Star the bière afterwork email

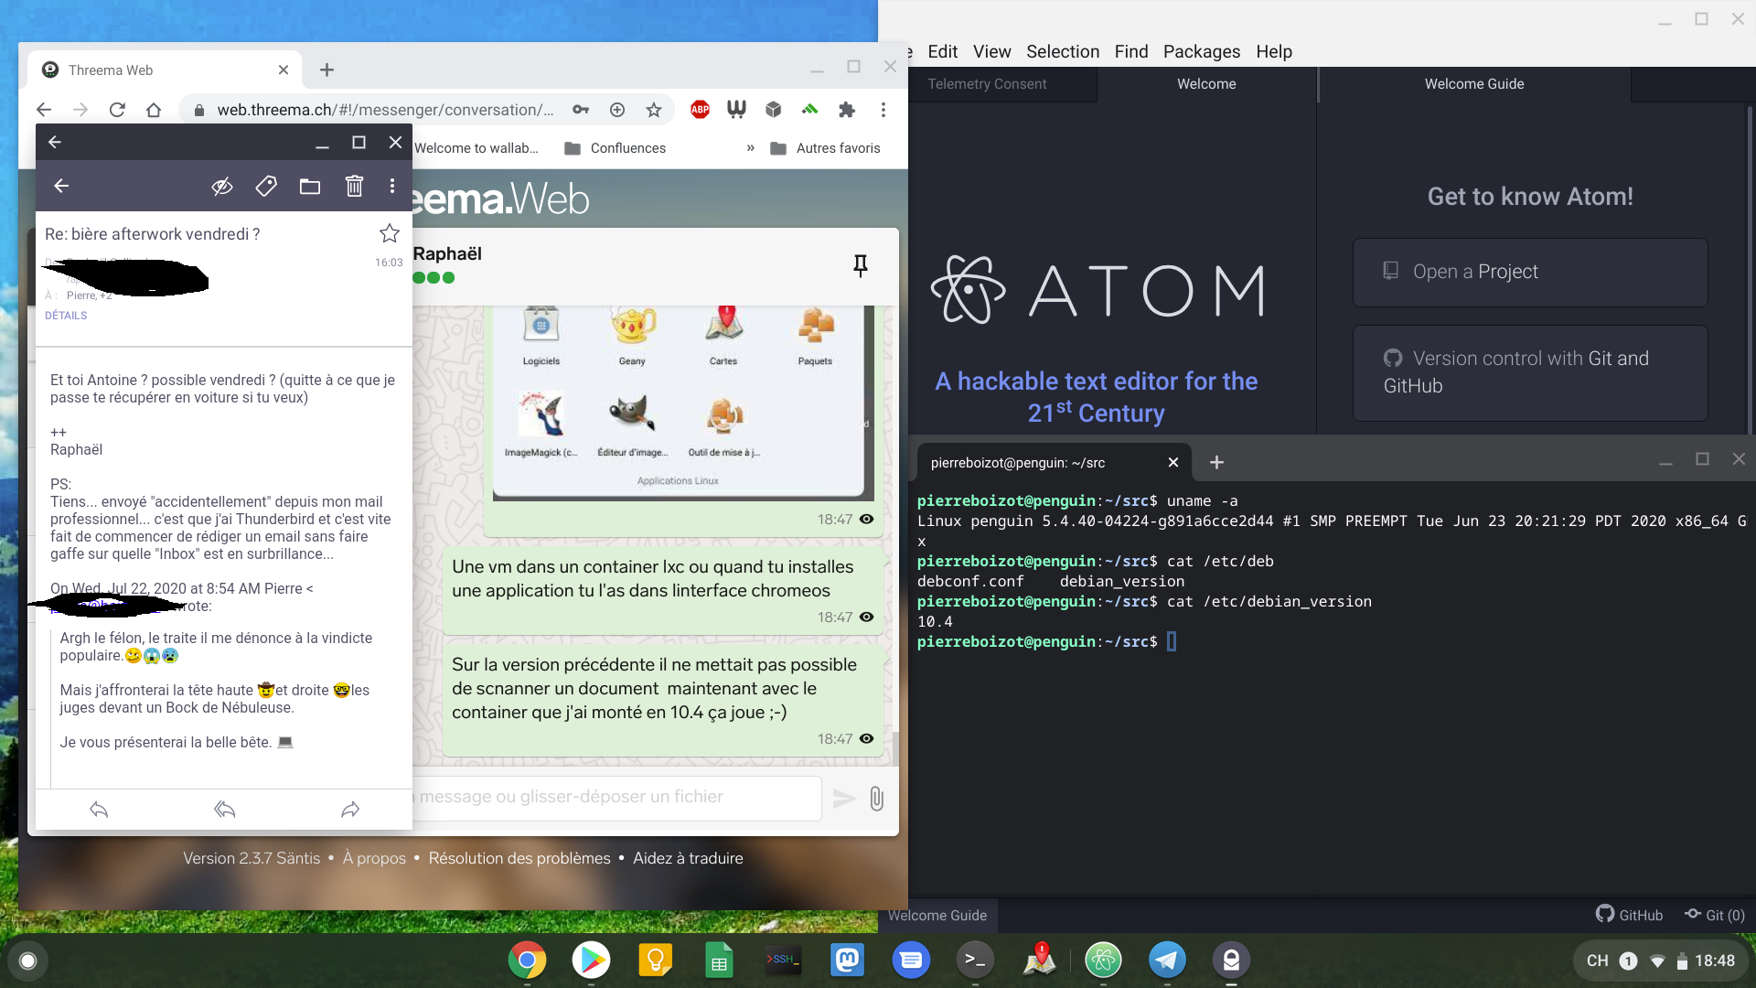tap(390, 233)
